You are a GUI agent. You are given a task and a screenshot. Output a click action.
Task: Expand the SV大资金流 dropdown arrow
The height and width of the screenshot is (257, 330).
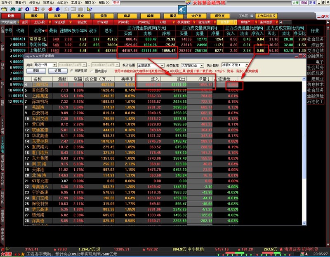pos(18,22)
